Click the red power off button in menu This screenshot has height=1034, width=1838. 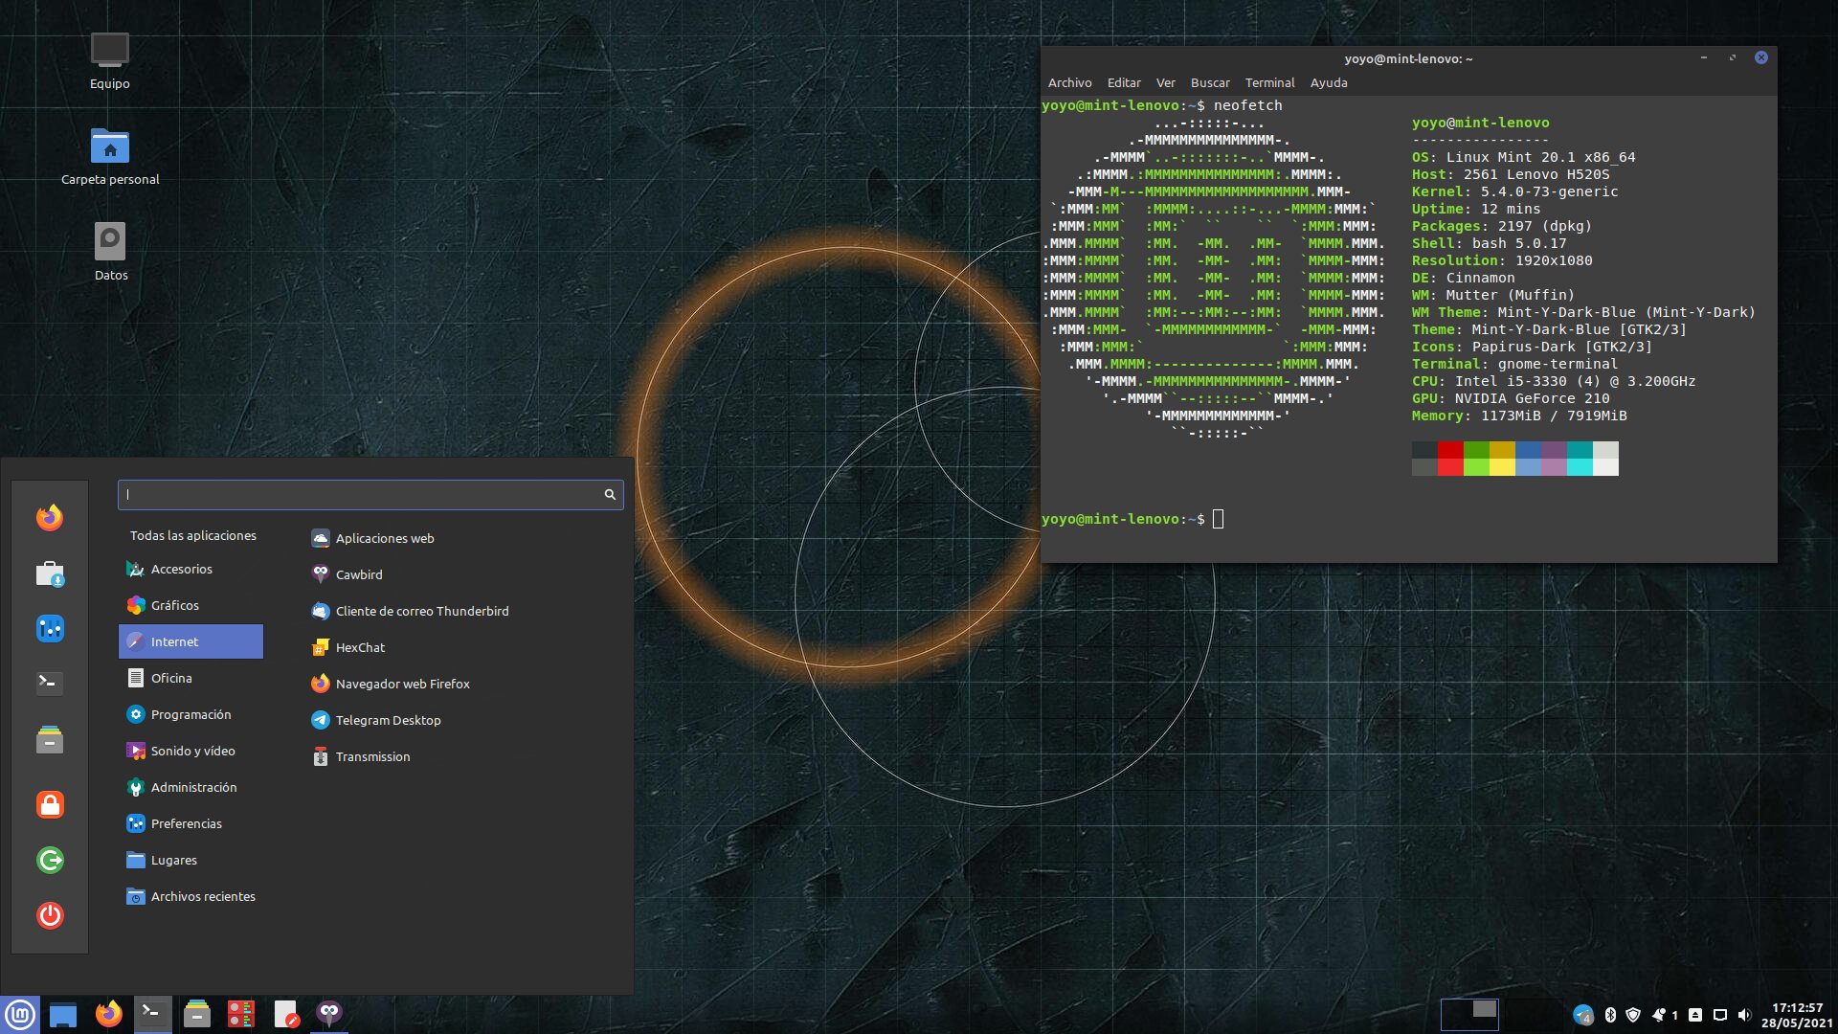tap(50, 915)
